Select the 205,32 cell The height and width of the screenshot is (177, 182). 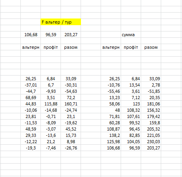point(151,129)
